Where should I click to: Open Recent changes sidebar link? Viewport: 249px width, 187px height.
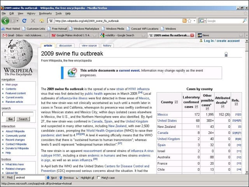(x=15, y=140)
